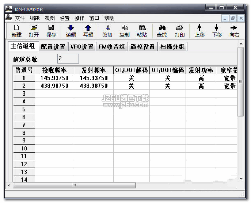The image size is (251, 203).
Task: Open the 设置 menu
Action: coord(65,18)
